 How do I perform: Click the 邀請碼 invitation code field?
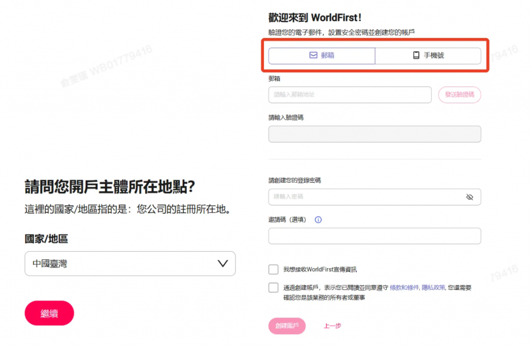pos(374,236)
